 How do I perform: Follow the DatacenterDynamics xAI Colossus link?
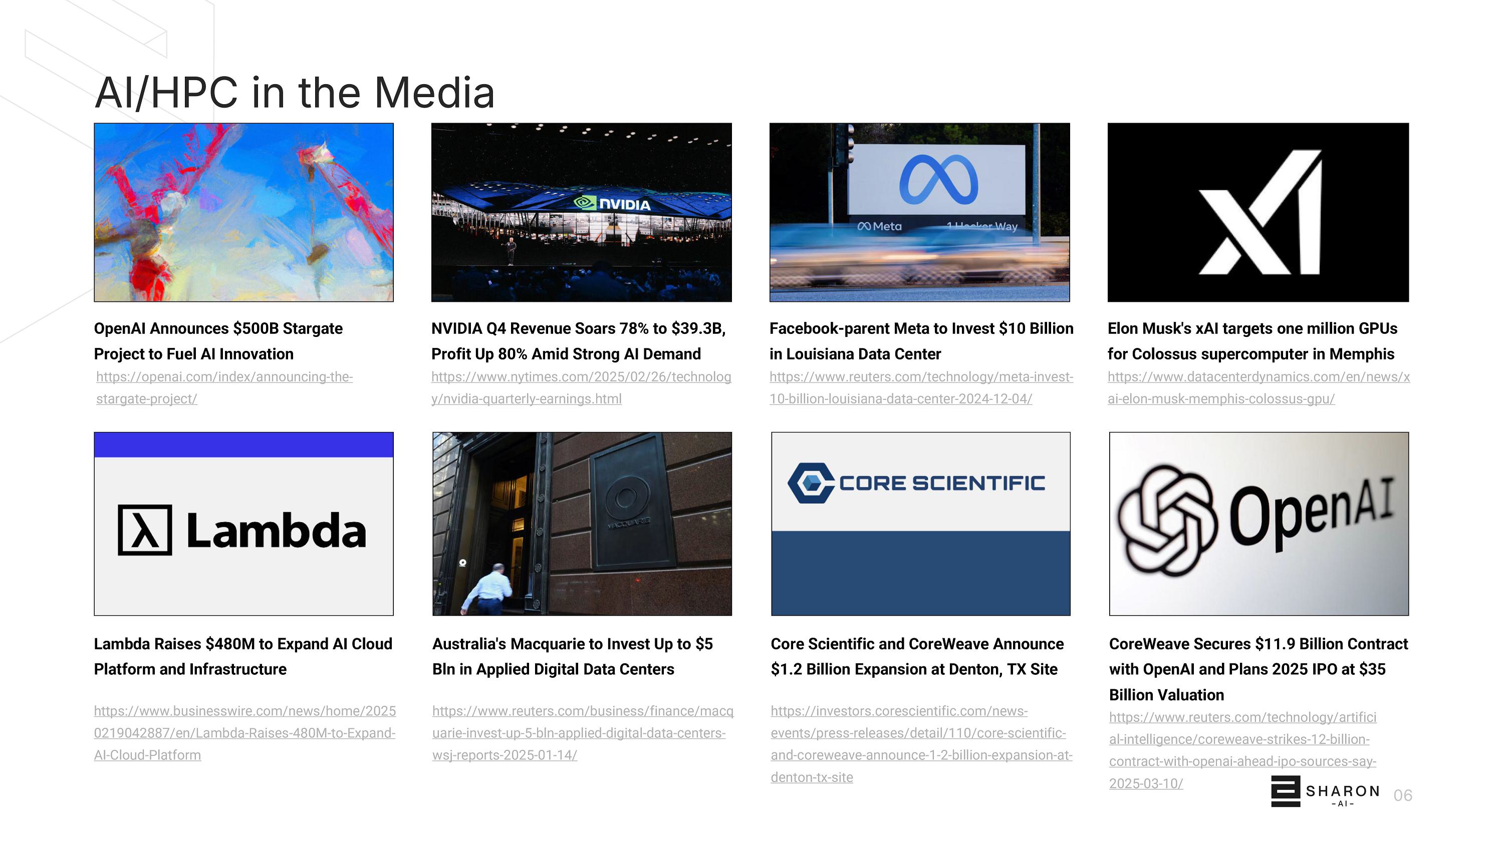1258,377
